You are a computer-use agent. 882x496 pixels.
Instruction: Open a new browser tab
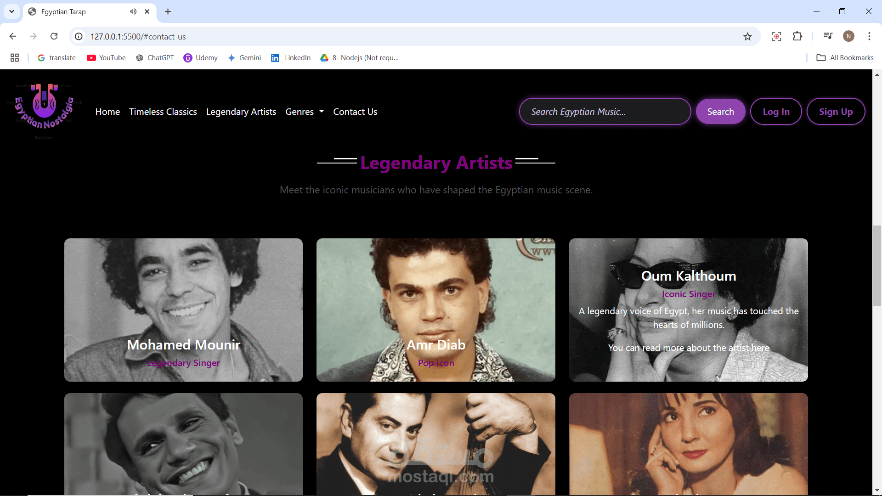coord(168,11)
